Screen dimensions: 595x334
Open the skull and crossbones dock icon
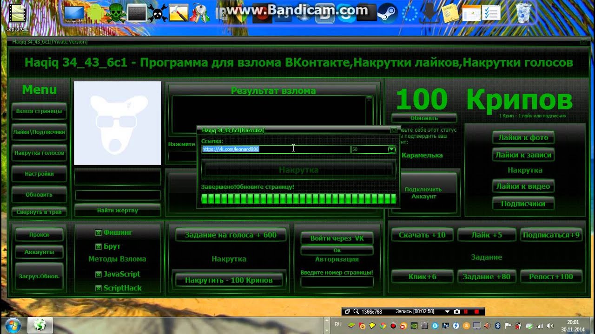click(158, 13)
